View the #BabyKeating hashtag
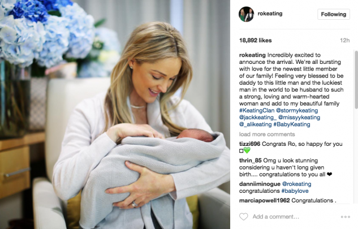358x229 pixels. (x=292, y=124)
